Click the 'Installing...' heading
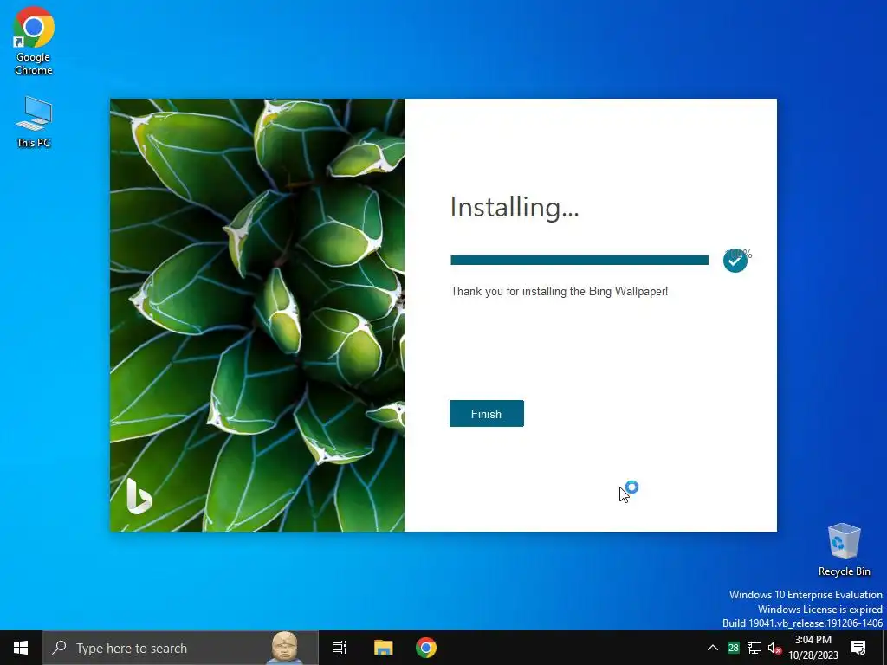Screen dimensions: 887x665 pyautogui.click(x=515, y=207)
